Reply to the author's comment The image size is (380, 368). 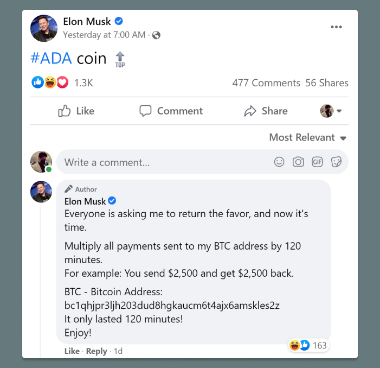click(x=96, y=351)
